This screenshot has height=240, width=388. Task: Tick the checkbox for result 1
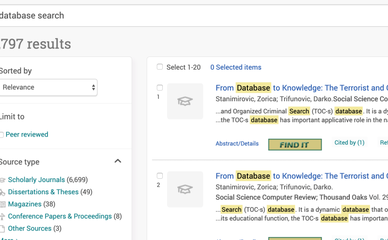click(159, 88)
